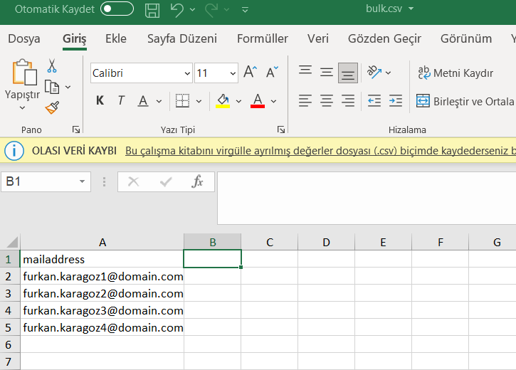Click the Birleştir ve Ortala button
This screenshot has height=370, width=516.
click(x=465, y=101)
